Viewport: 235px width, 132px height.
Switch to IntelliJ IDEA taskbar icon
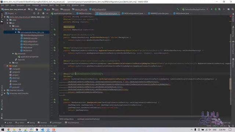tap(37, 129)
